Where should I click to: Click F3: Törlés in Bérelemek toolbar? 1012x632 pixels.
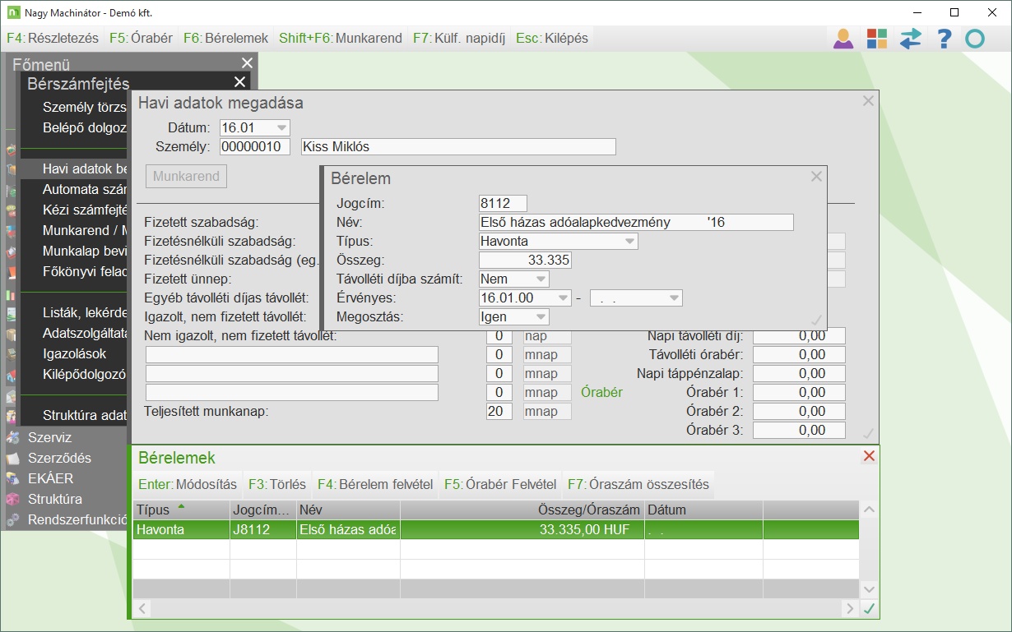277,484
